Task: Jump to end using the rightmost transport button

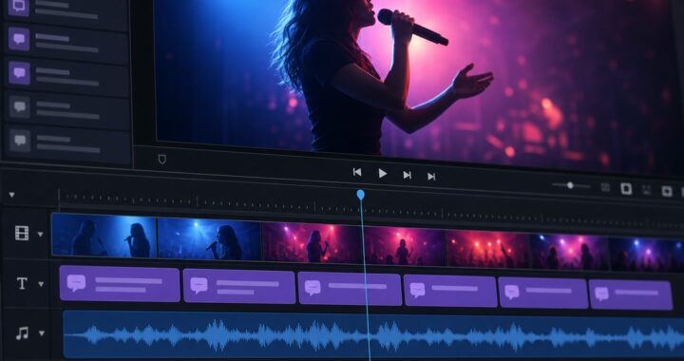Action: coord(431,176)
